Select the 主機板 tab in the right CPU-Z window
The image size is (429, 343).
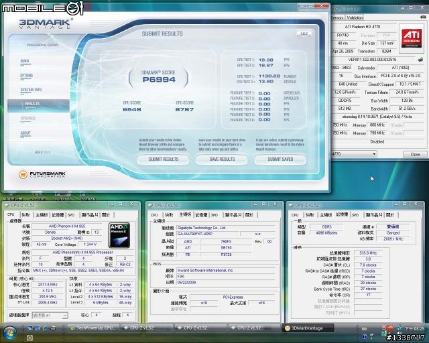[x=326, y=215]
